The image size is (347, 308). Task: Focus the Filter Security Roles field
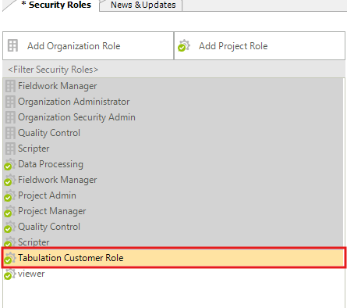174,70
